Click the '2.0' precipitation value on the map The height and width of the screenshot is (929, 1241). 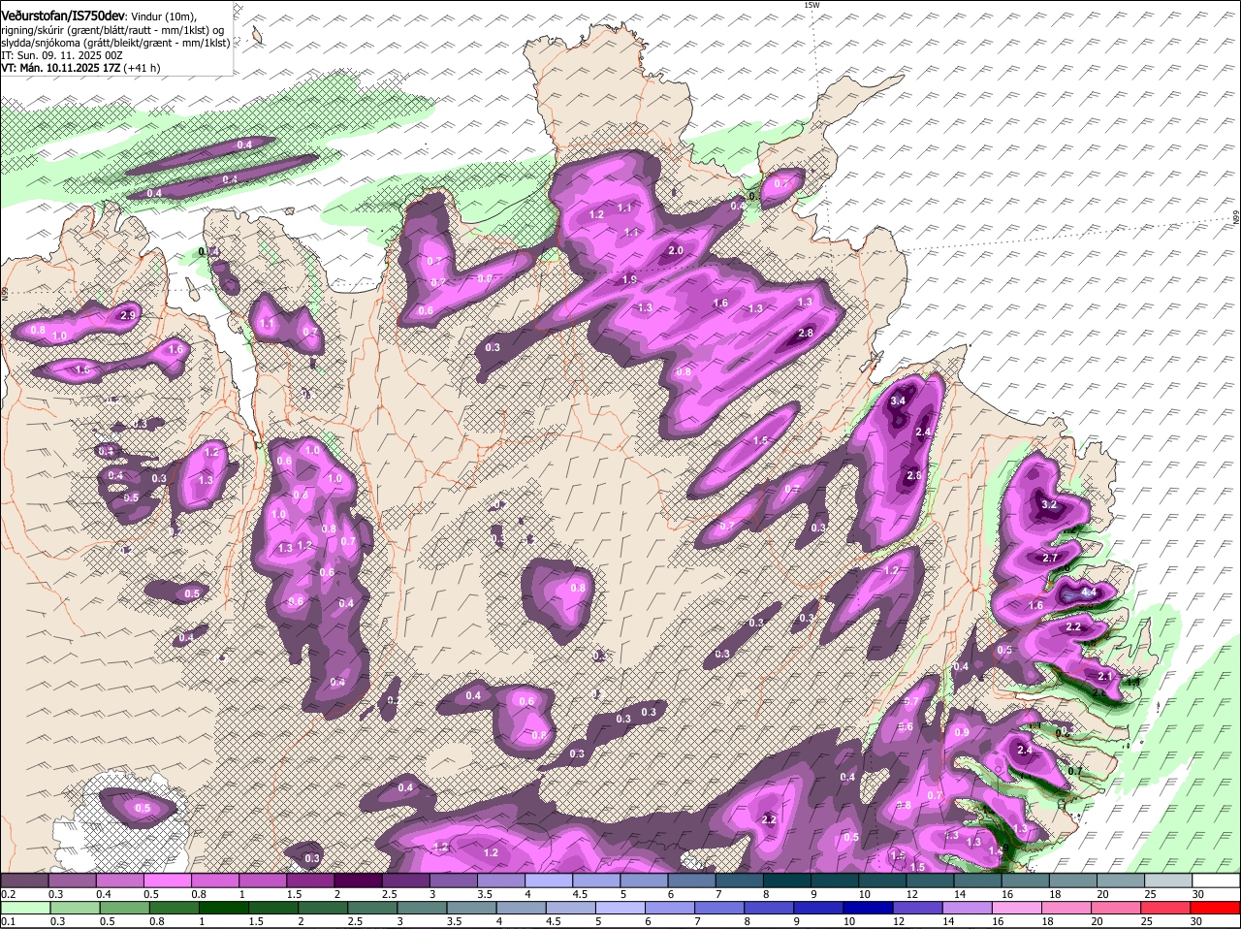point(676,250)
